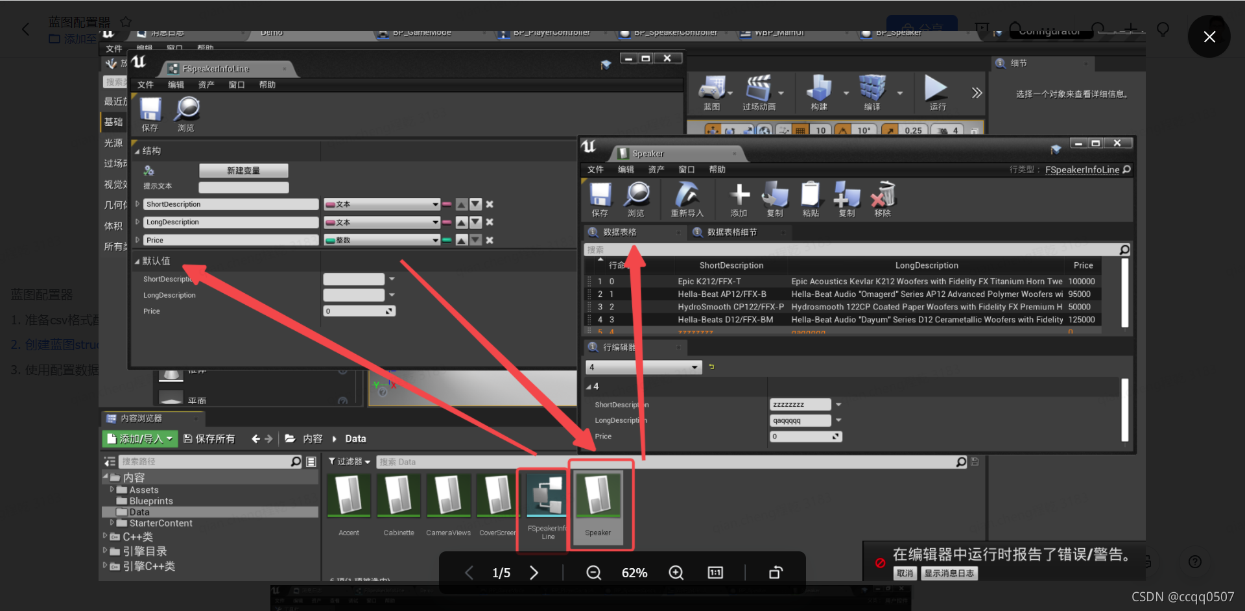Click magnifier next to FSpeakerInfoLine row type
The image size is (1245, 611).
point(1126,169)
